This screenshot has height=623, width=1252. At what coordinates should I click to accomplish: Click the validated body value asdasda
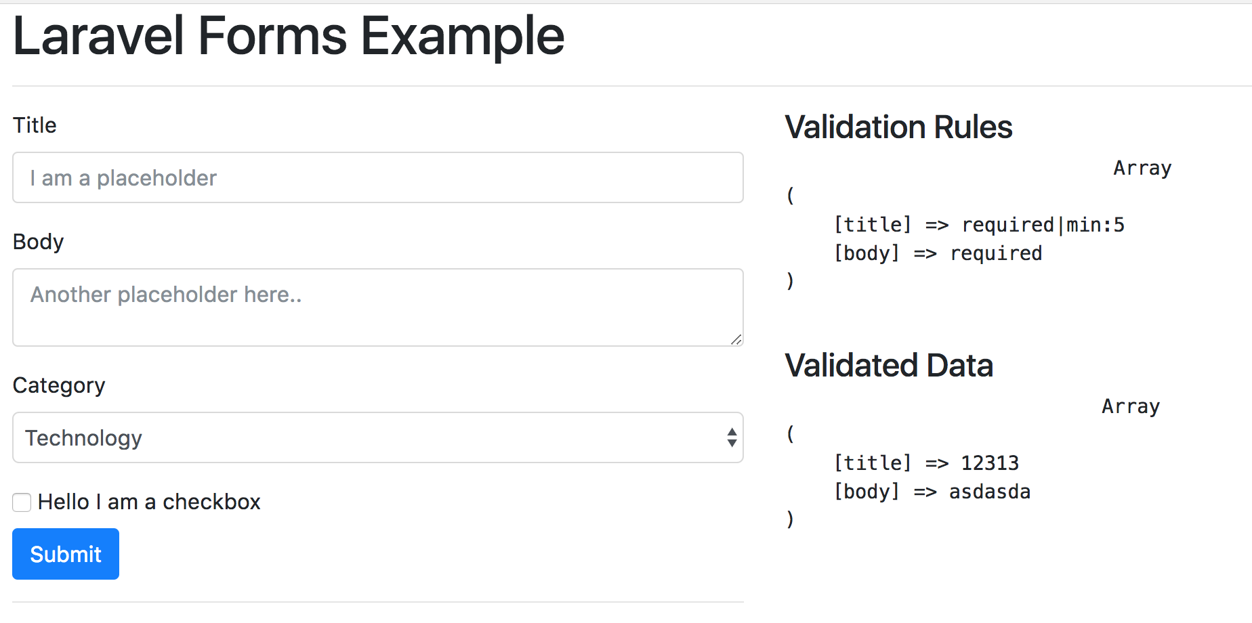pyautogui.click(x=989, y=492)
